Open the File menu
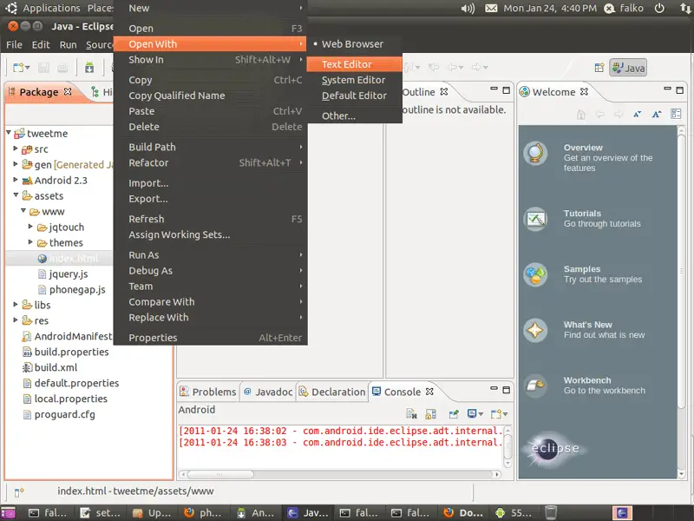 (x=14, y=45)
